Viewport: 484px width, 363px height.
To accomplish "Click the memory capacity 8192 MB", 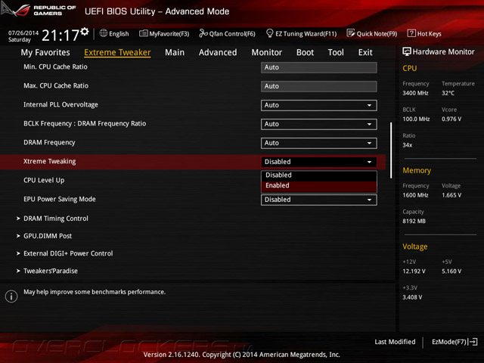I will pos(414,221).
